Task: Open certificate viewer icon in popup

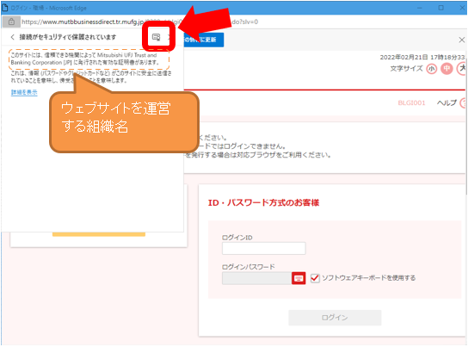Action: [156, 37]
